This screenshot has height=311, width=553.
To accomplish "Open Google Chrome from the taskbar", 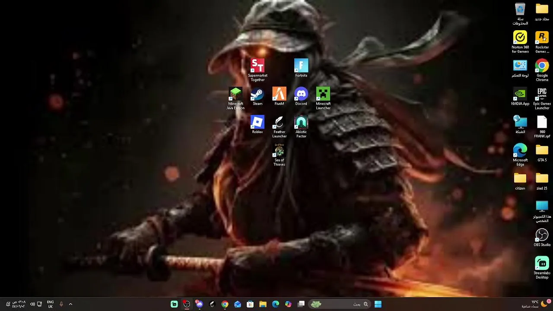I will point(225,304).
